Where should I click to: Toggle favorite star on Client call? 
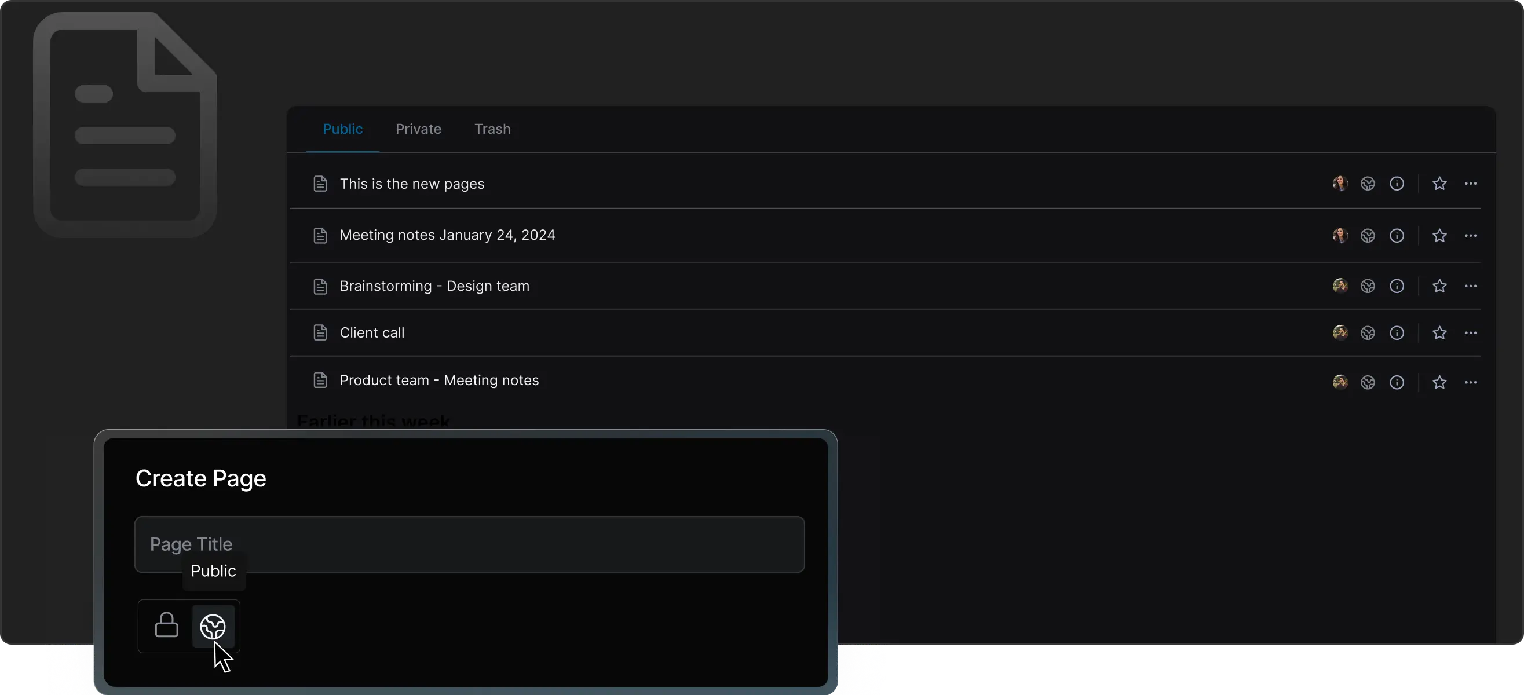tap(1439, 333)
